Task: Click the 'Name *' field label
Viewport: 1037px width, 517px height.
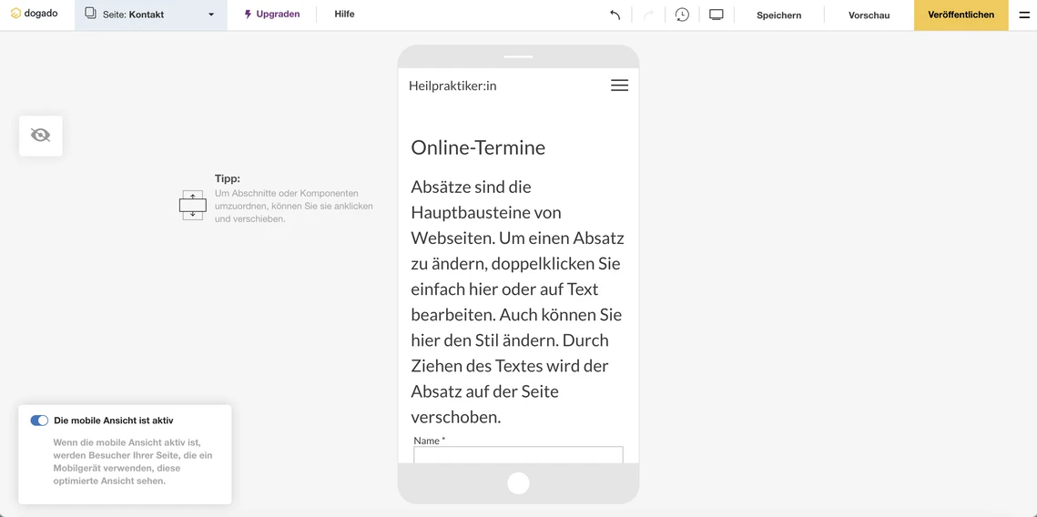Action: pos(429,441)
